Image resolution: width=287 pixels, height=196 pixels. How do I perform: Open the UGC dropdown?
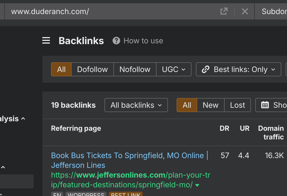point(174,70)
